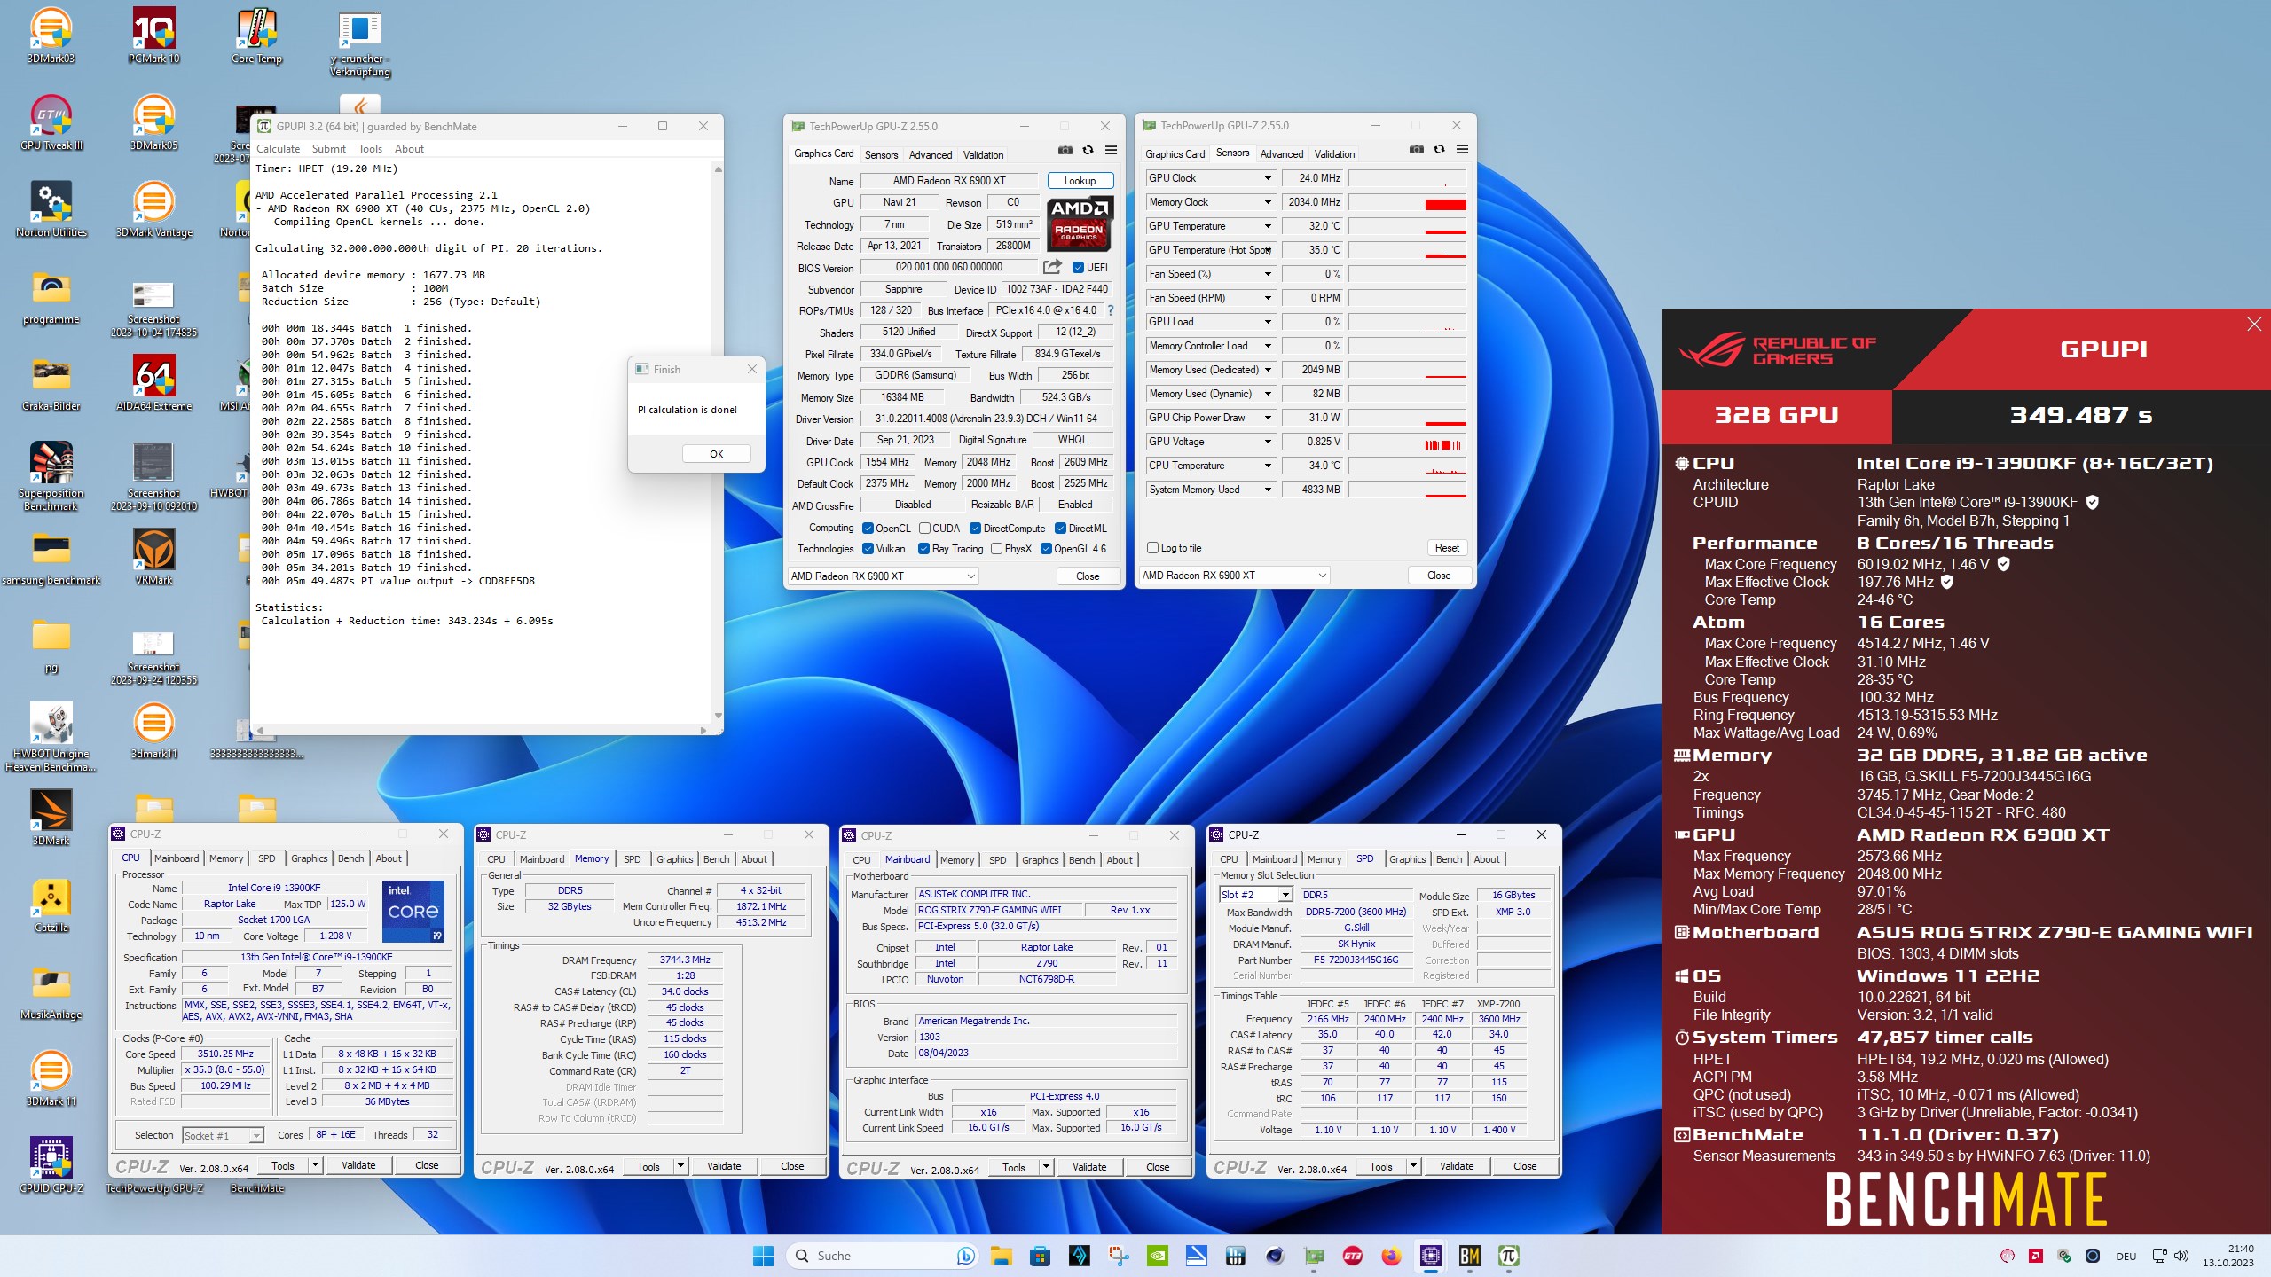
Task: Click OK in the Finish dialog
Action: tap(716, 454)
